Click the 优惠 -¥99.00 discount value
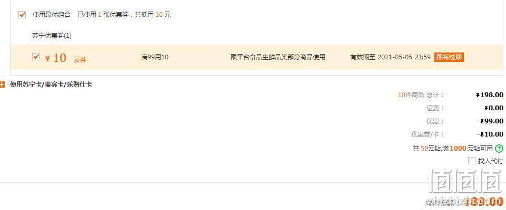 pyautogui.click(x=490, y=121)
